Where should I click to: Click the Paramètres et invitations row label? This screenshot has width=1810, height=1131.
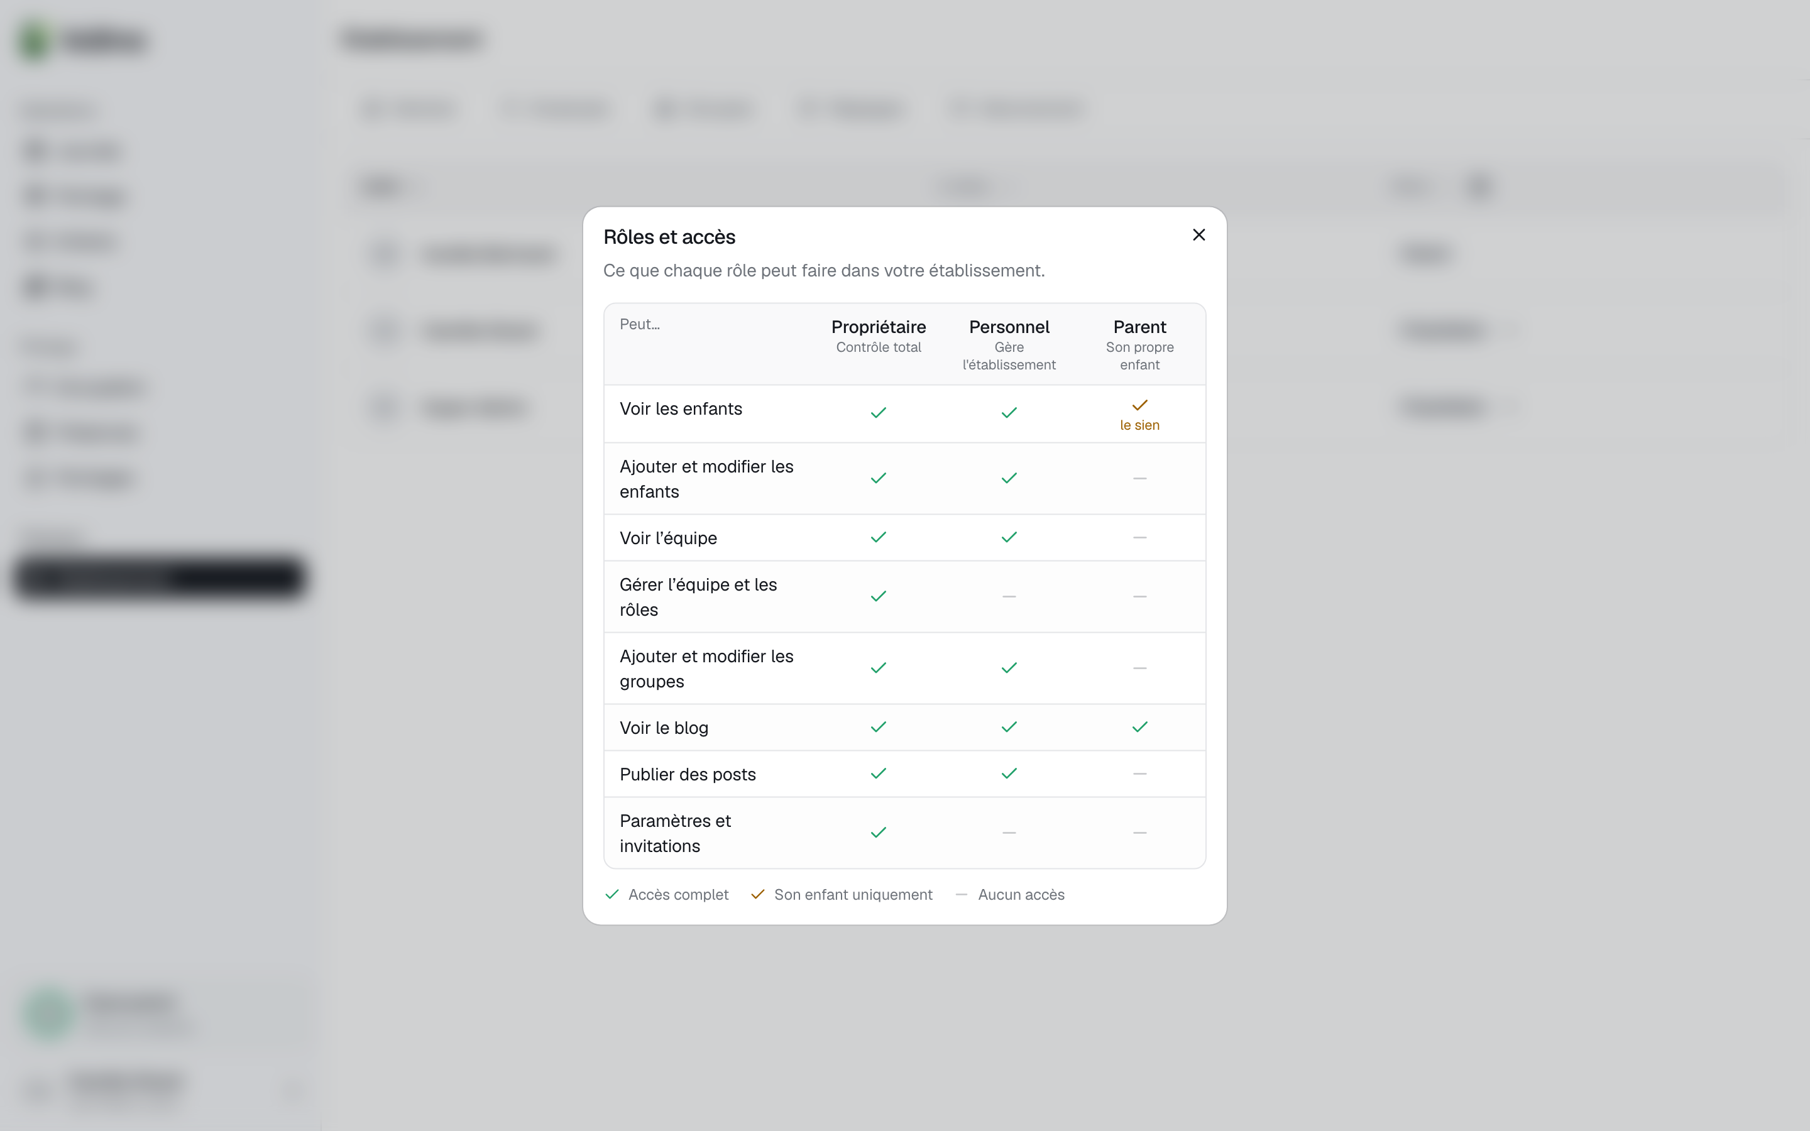(x=676, y=833)
